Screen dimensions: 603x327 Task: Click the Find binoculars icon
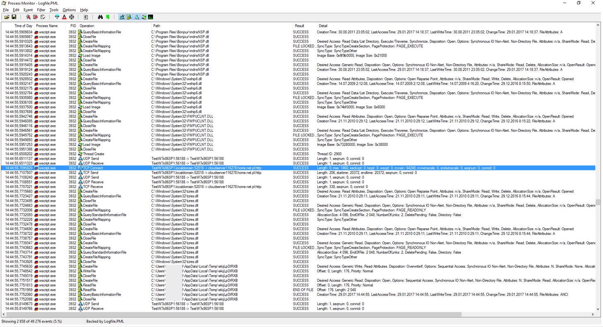(100, 17)
